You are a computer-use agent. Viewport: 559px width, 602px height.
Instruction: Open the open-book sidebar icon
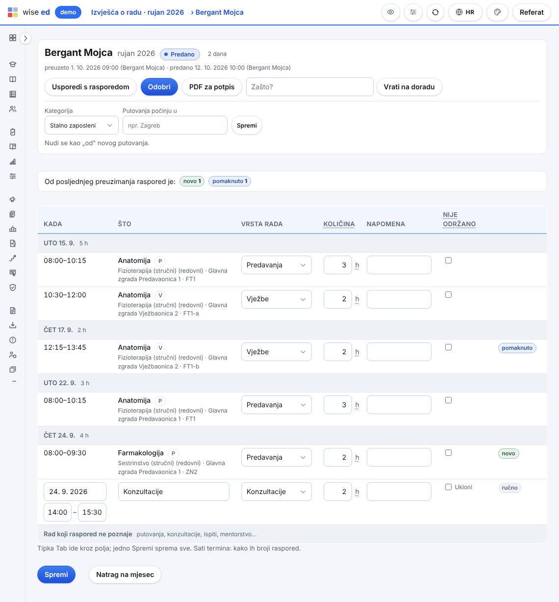click(x=13, y=79)
